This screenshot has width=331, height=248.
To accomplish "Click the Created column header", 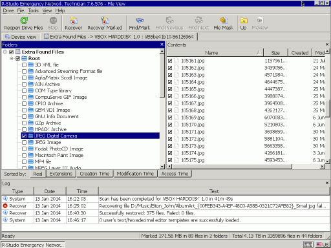I will [300, 52].
